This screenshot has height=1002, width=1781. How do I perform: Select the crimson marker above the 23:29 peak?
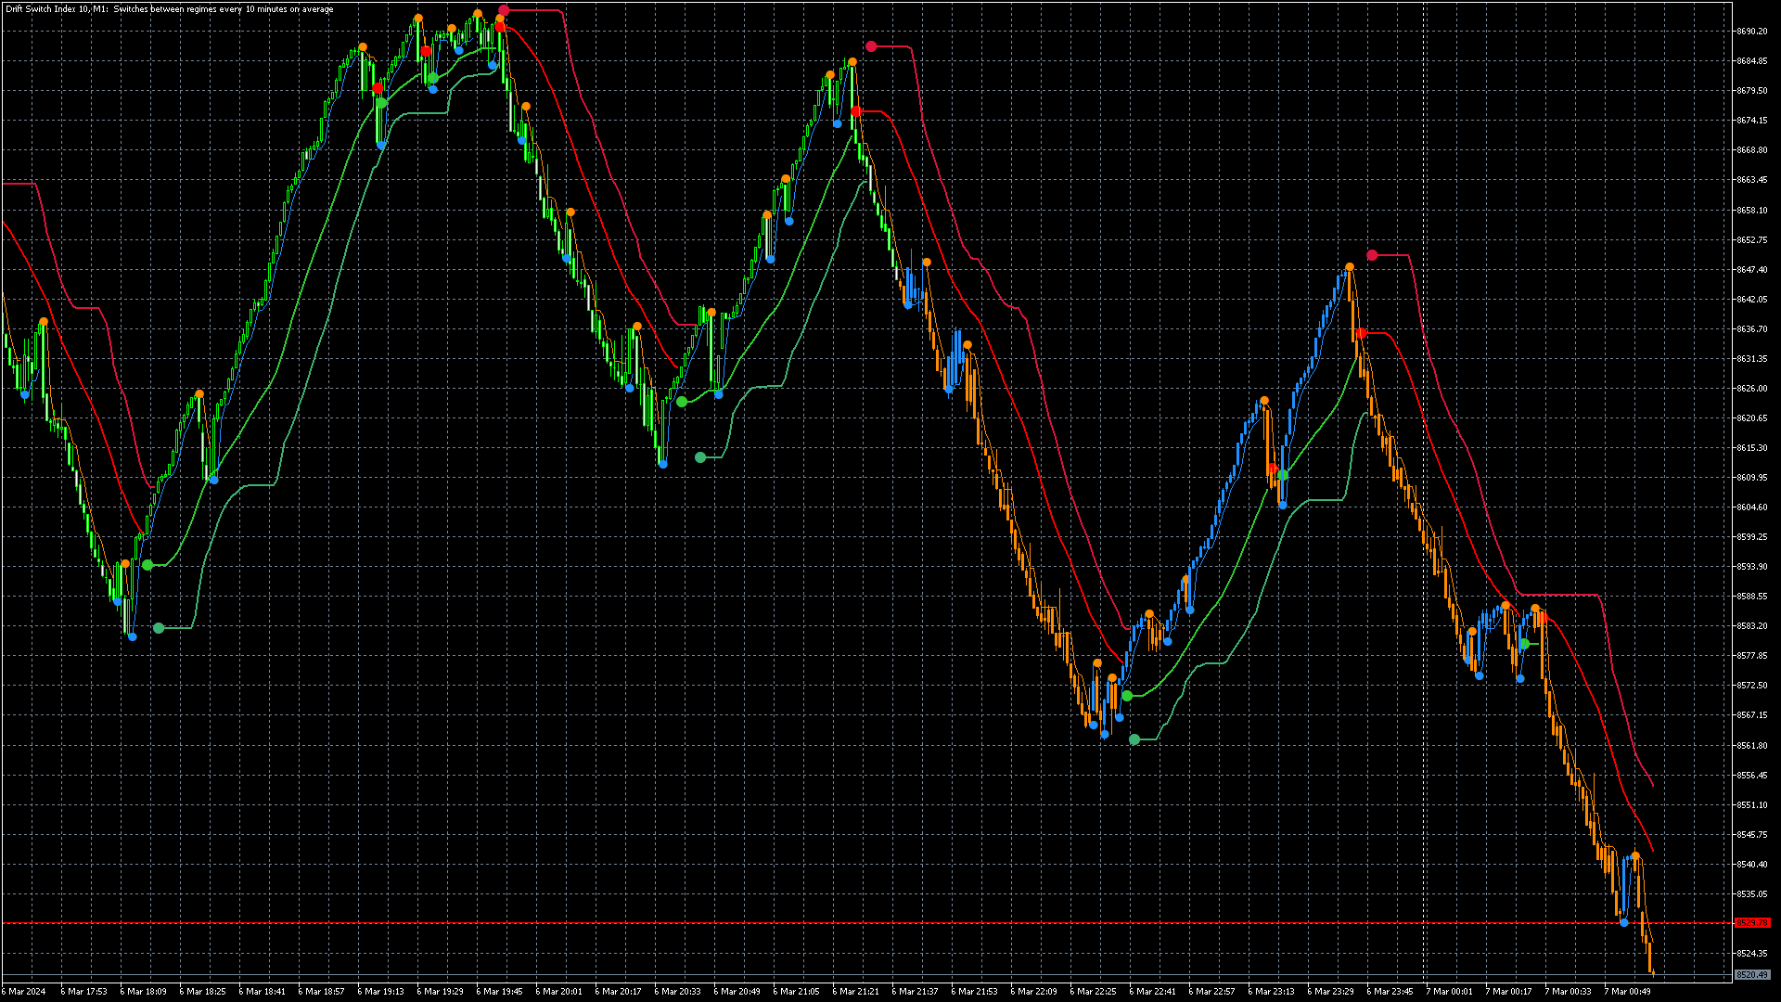pyautogui.click(x=1372, y=253)
